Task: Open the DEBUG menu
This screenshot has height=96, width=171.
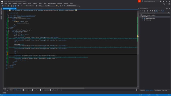Action: [25, 3]
